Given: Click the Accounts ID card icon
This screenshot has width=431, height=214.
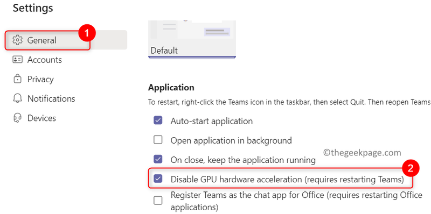Looking at the screenshot, I should coord(17,60).
